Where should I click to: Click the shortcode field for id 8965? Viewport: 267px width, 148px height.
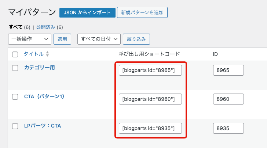pos(150,70)
